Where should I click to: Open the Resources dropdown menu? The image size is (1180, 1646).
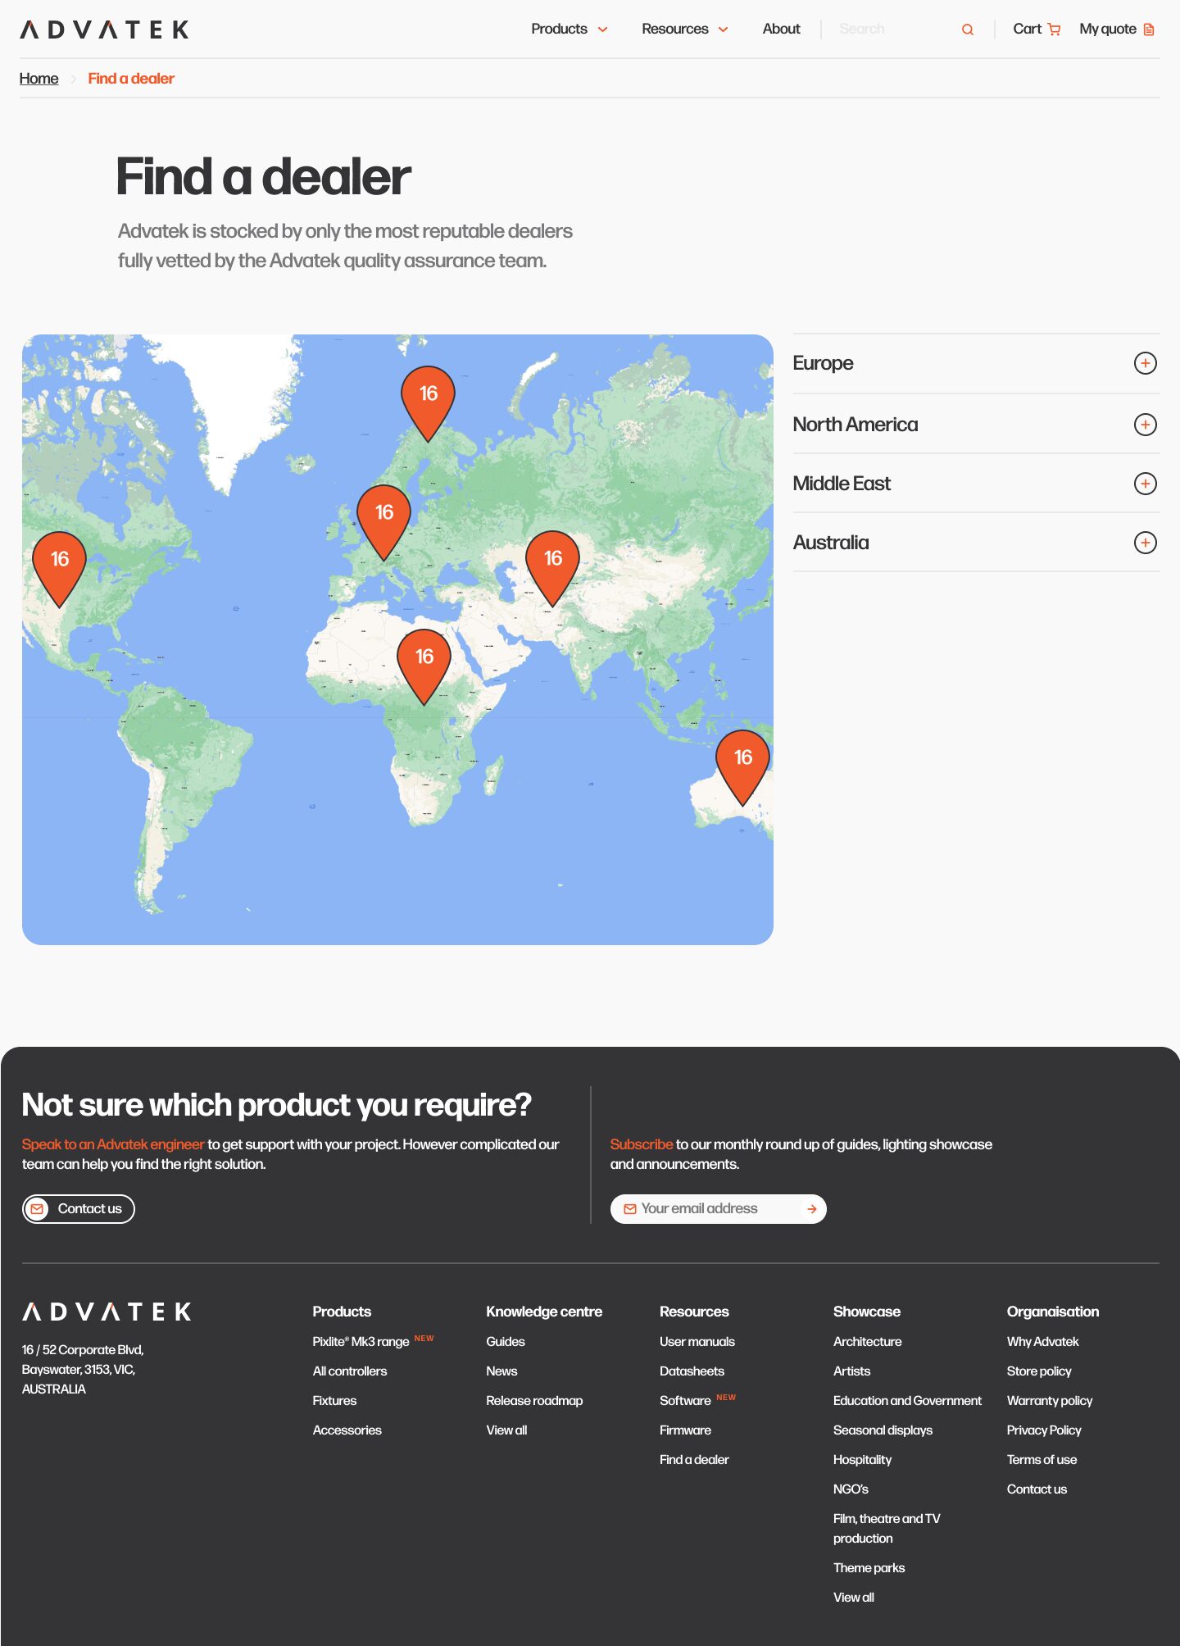(x=685, y=30)
